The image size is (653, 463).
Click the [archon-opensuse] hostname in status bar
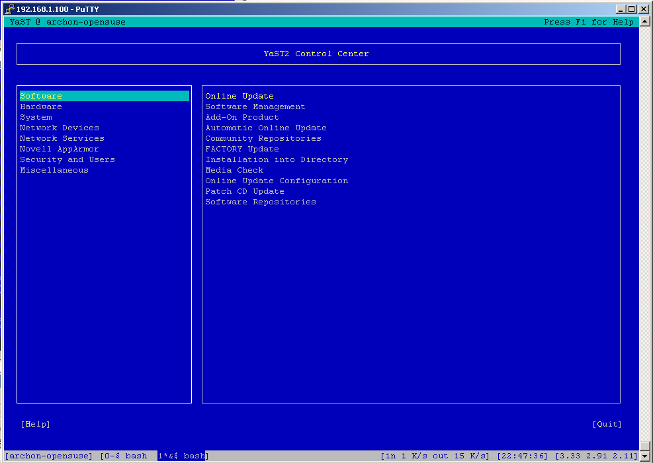[x=49, y=456]
